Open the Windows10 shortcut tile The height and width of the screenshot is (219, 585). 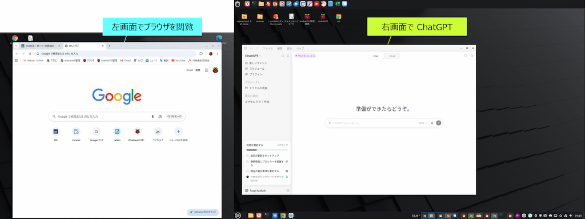[138, 132]
